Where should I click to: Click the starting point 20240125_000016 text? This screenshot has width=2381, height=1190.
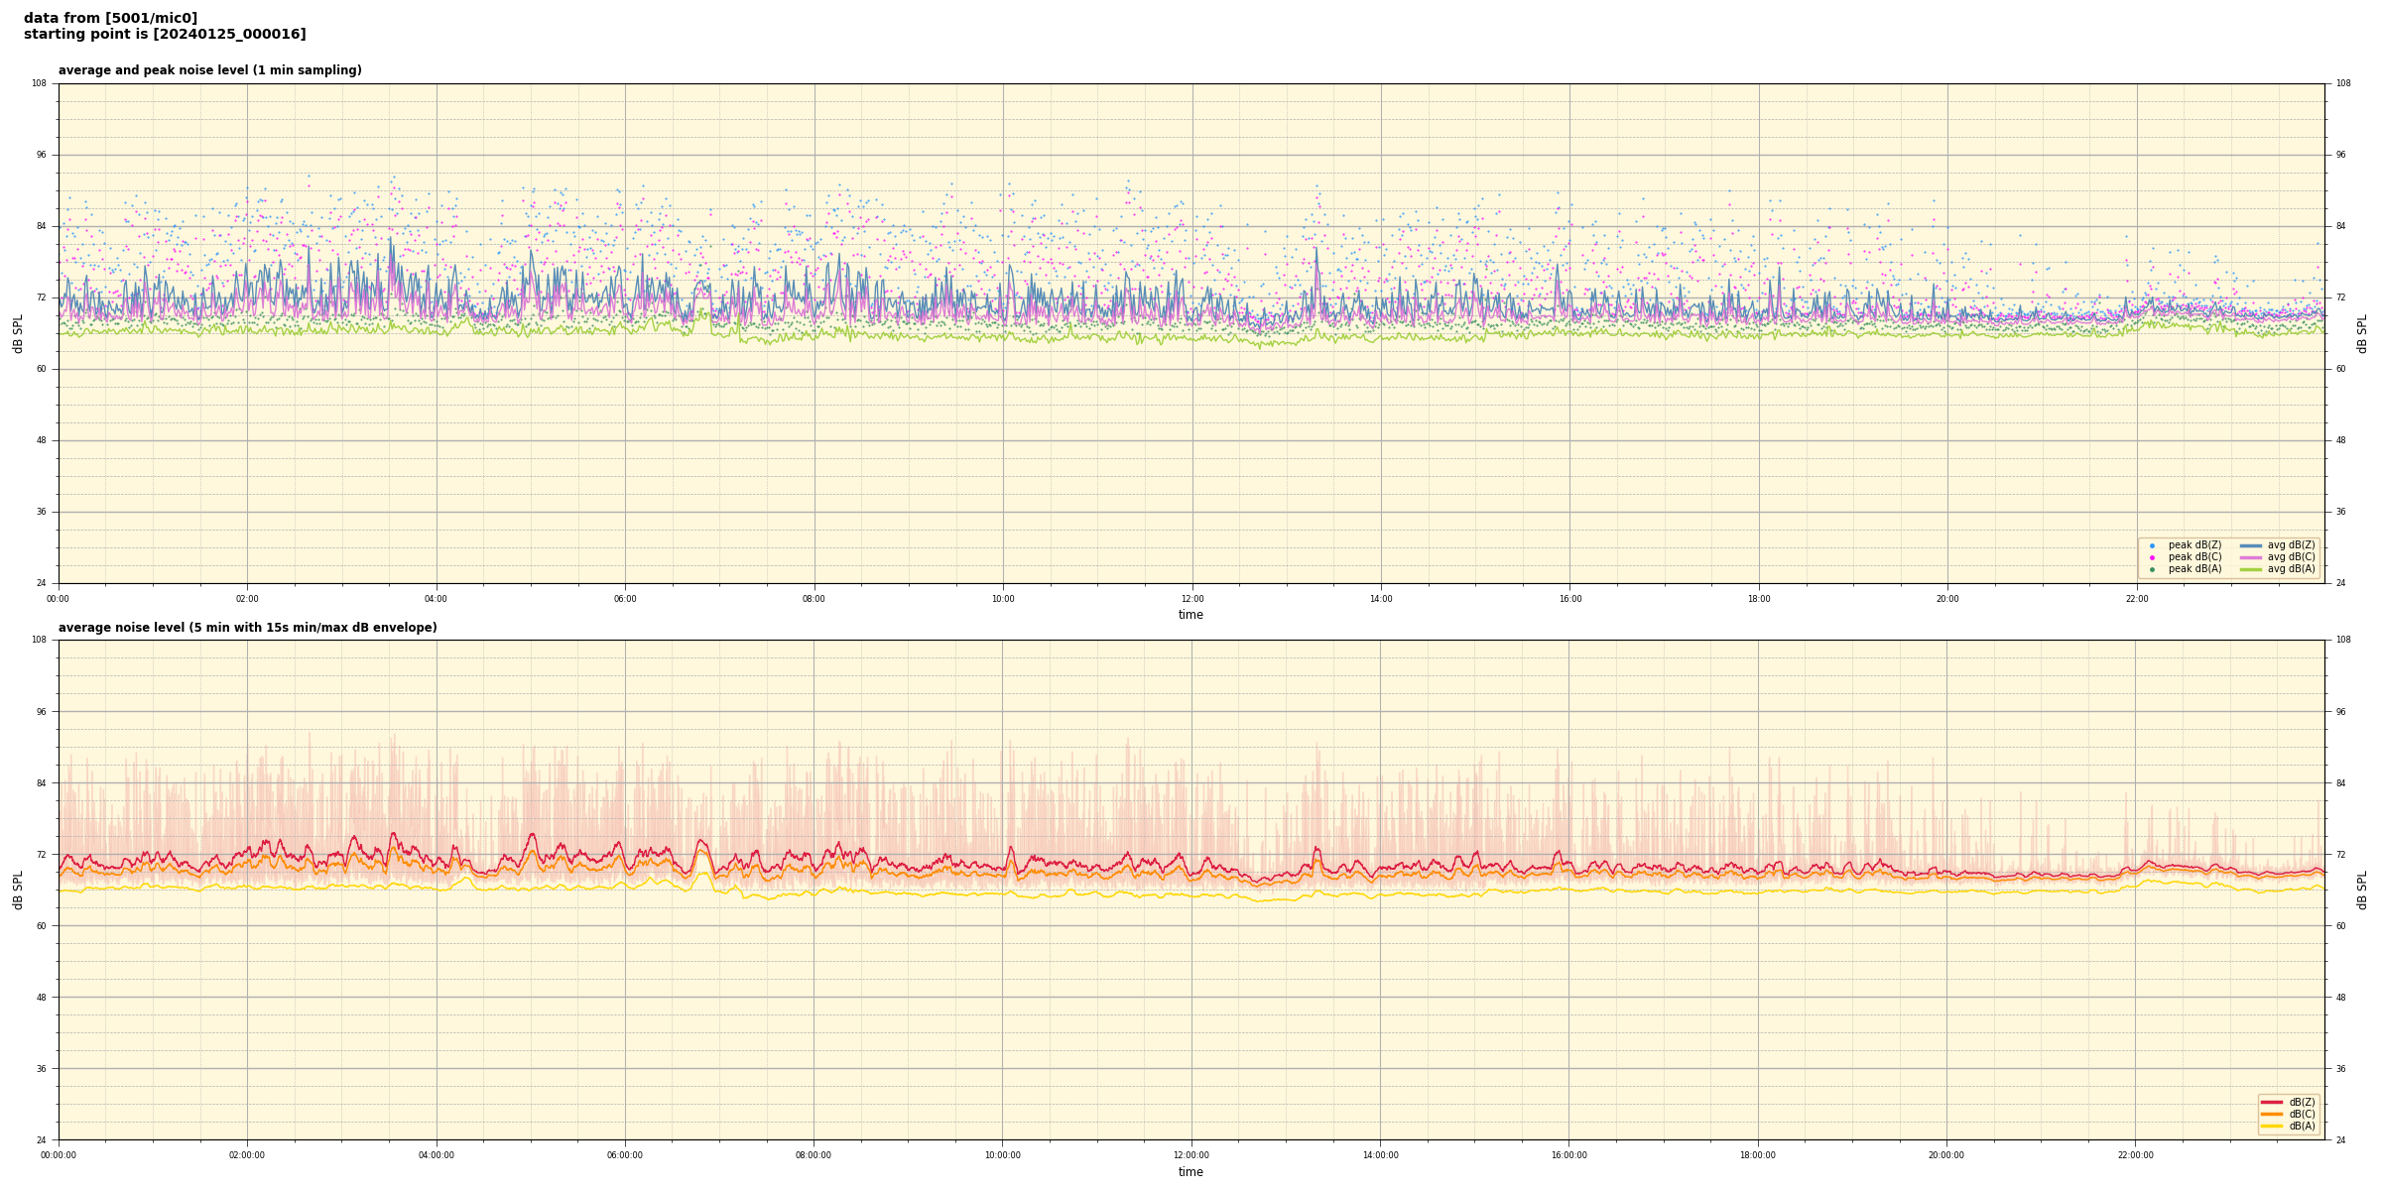165,35
